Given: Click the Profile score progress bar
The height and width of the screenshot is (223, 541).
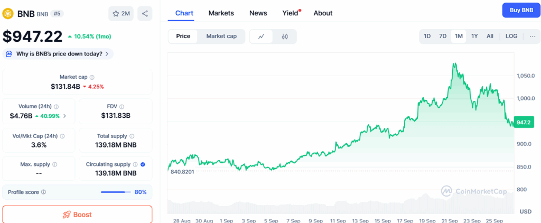Looking at the screenshot, I should [116, 192].
